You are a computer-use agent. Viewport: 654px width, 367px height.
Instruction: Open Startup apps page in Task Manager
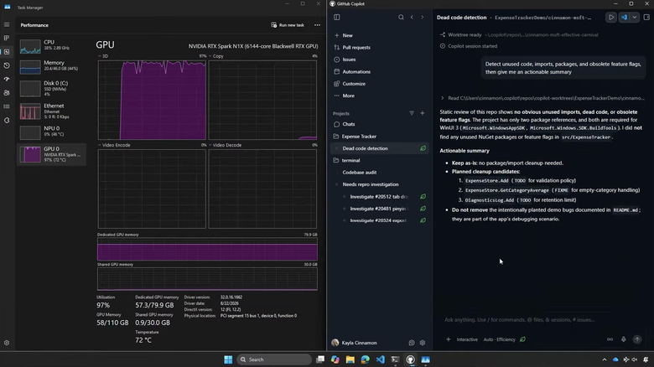coord(7,80)
